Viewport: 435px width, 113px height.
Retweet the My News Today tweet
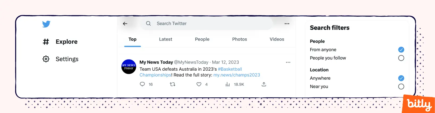pyautogui.click(x=172, y=84)
